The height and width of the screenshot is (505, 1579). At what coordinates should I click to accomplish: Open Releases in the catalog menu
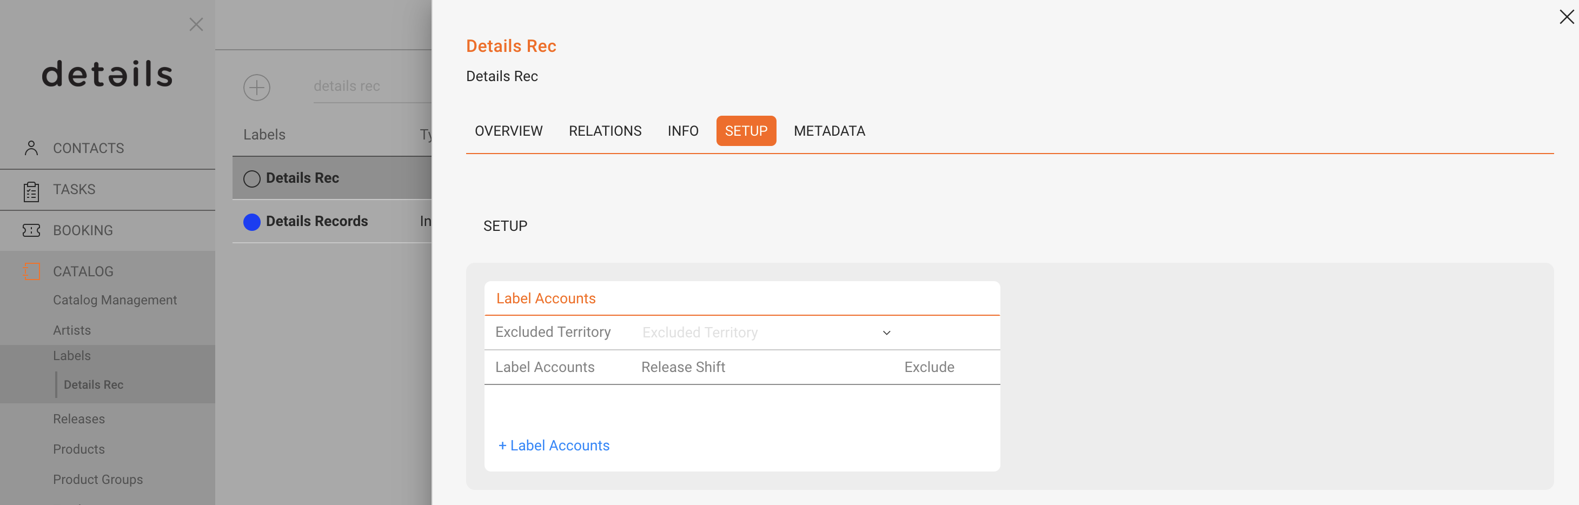click(x=79, y=419)
